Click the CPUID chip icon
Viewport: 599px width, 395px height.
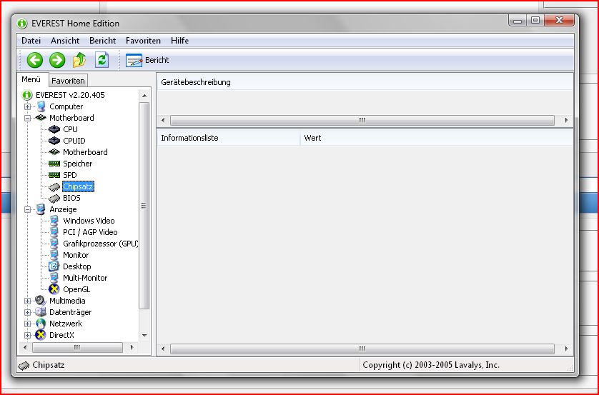(54, 141)
